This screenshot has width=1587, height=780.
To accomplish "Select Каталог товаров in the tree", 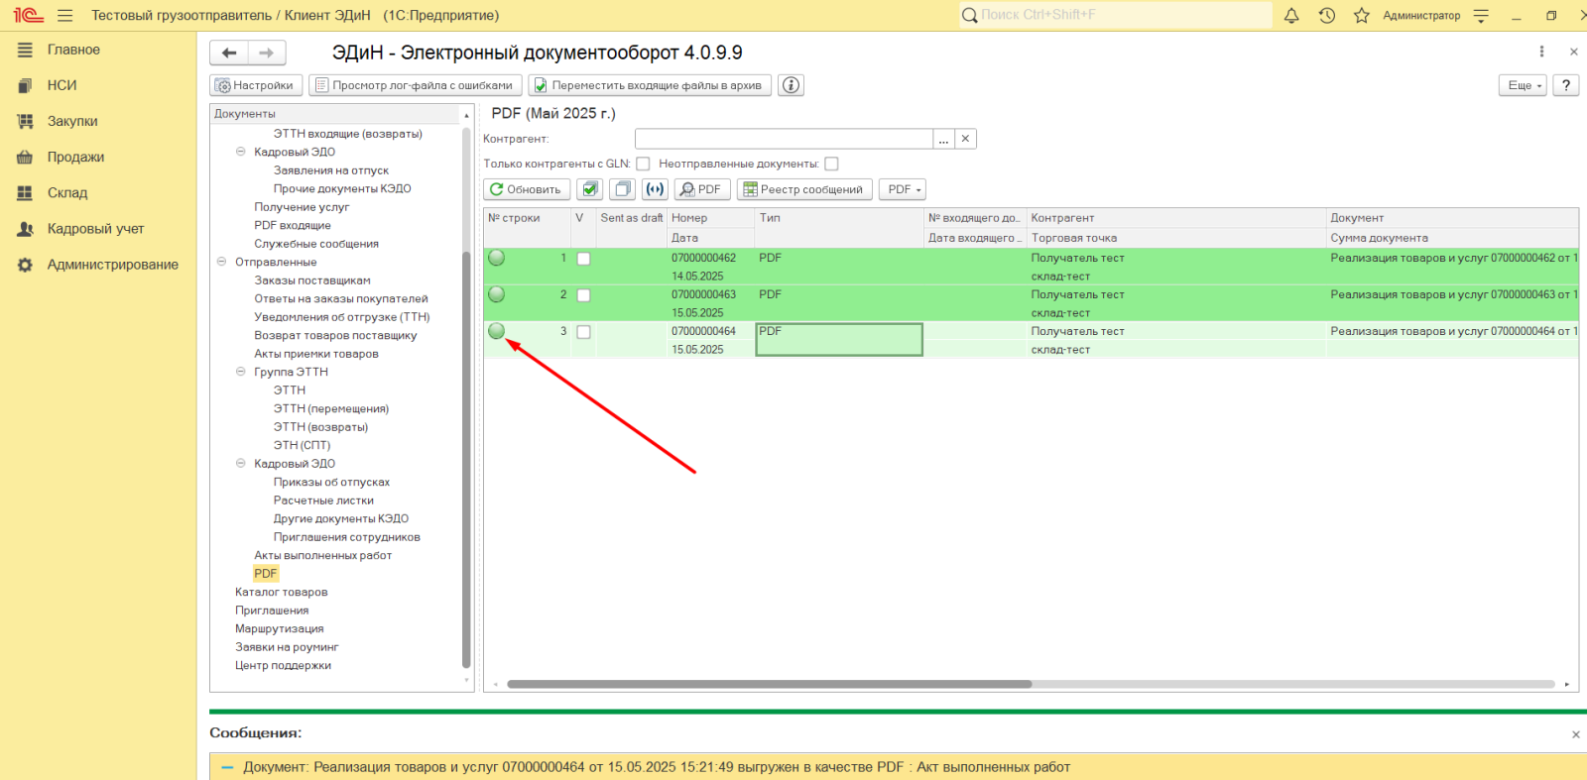I will point(282,592).
